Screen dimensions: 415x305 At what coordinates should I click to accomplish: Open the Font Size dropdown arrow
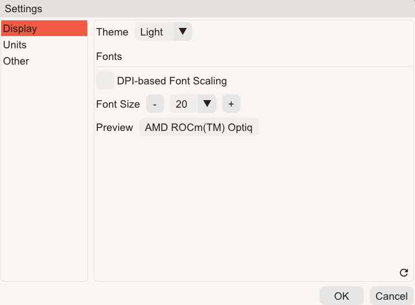(x=207, y=104)
